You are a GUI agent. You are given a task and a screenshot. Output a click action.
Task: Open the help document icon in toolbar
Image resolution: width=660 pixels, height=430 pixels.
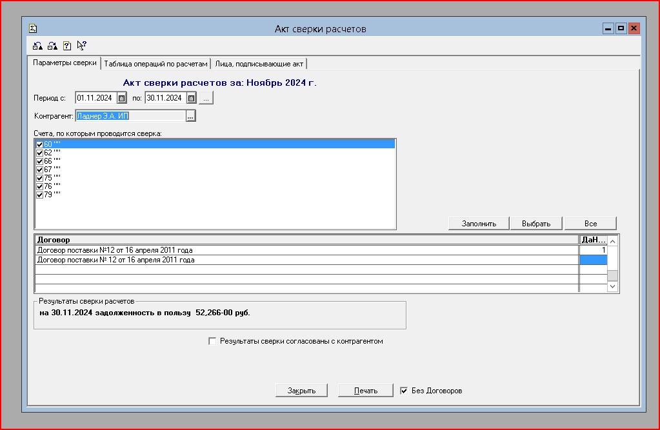[67, 46]
